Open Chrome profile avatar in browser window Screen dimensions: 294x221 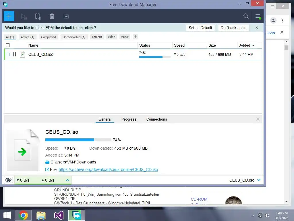coord(273,20)
